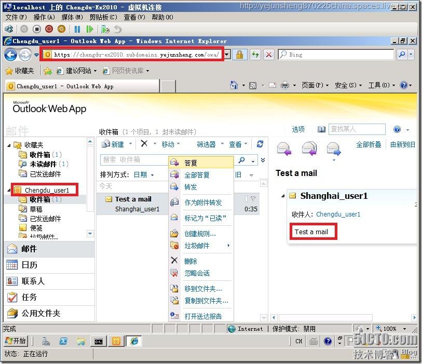This screenshot has width=422, height=364.
Task: Click the check messages refresh icon
Action: pyautogui.click(x=260, y=144)
